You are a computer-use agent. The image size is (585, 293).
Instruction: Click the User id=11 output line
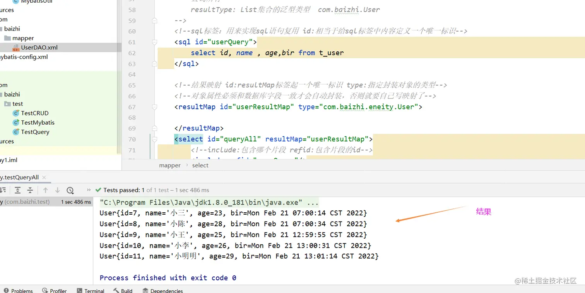tap(239, 256)
